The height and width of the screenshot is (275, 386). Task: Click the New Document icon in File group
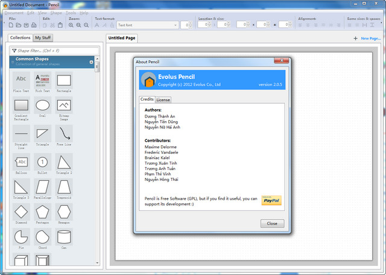[11, 25]
